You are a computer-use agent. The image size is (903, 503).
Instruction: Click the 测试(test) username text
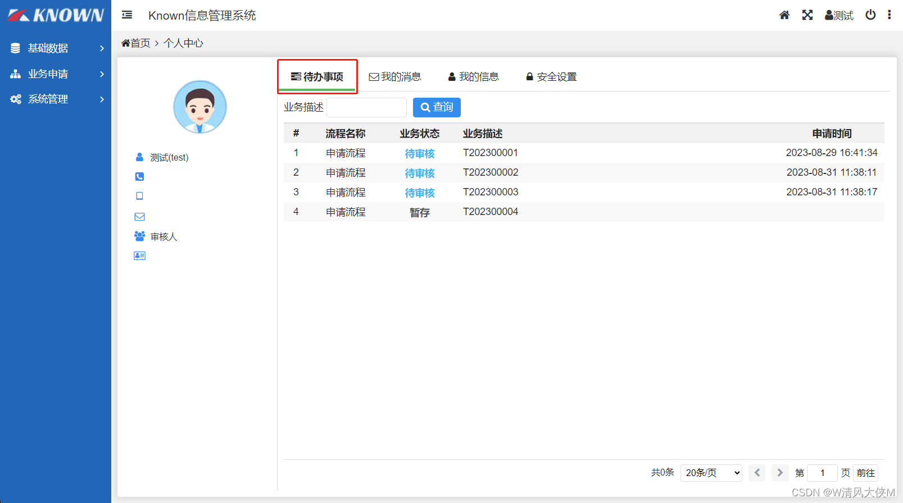coord(169,158)
